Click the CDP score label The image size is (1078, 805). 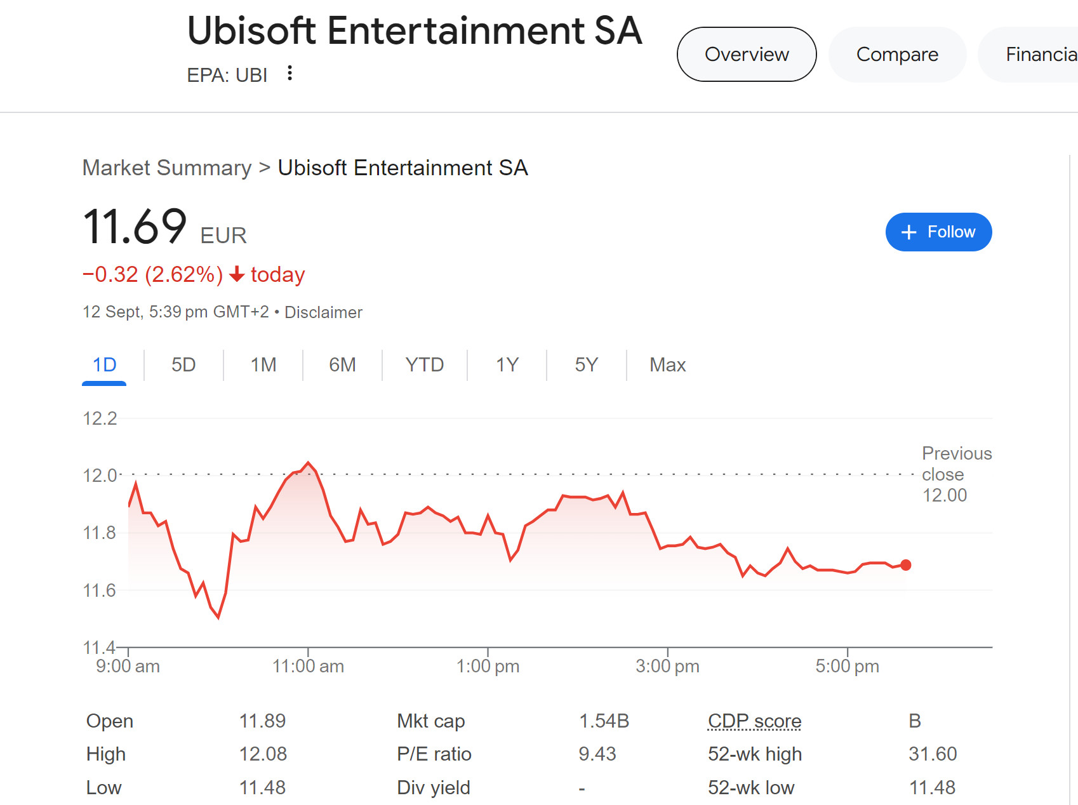pos(754,721)
